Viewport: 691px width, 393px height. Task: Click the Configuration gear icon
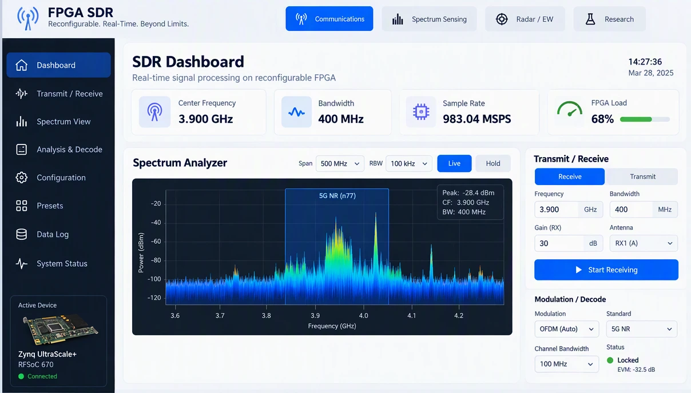[x=21, y=178]
